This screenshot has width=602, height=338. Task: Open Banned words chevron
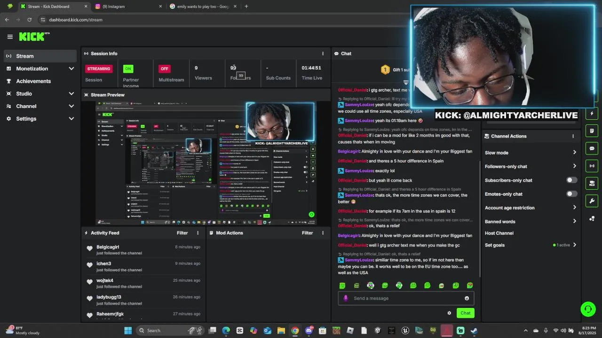574,222
